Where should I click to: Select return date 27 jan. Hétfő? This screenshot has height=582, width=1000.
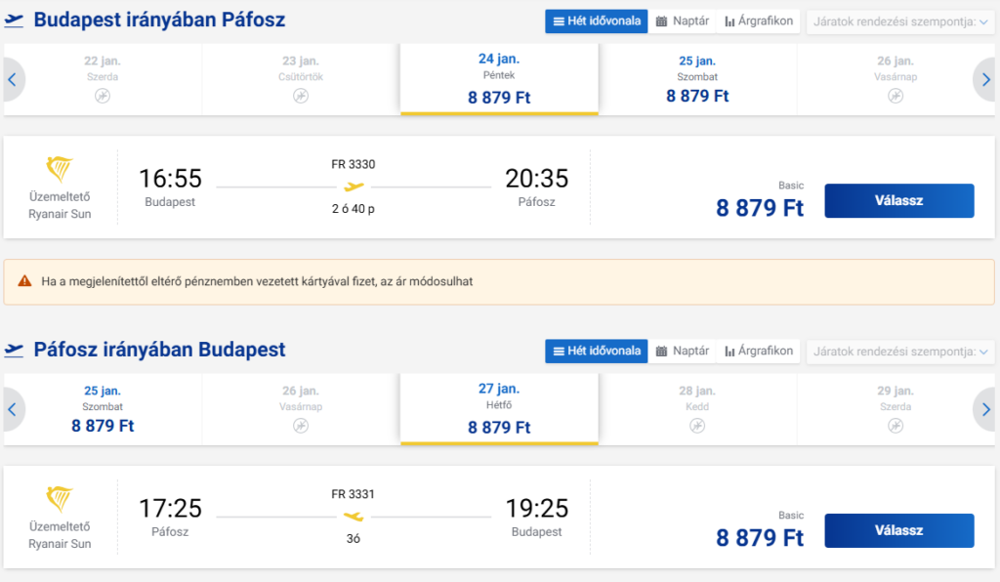point(499,408)
